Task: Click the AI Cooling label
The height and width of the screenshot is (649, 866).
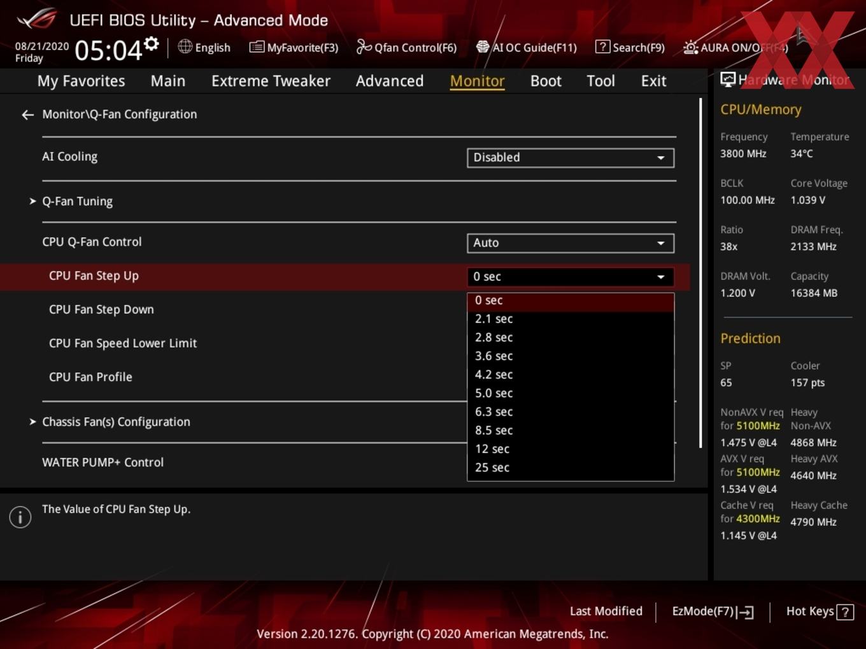Action: (70, 157)
